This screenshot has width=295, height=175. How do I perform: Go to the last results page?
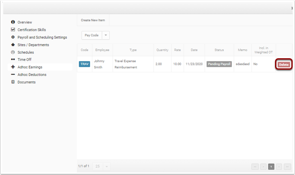click(287, 166)
